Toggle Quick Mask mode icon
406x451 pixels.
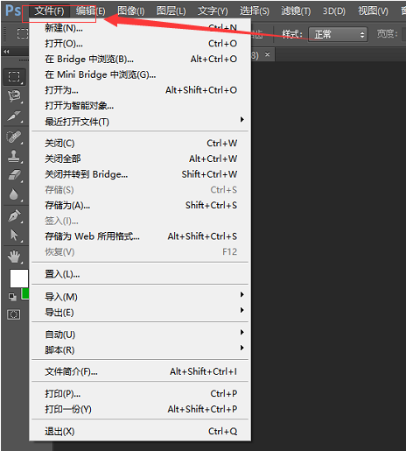tap(13, 314)
